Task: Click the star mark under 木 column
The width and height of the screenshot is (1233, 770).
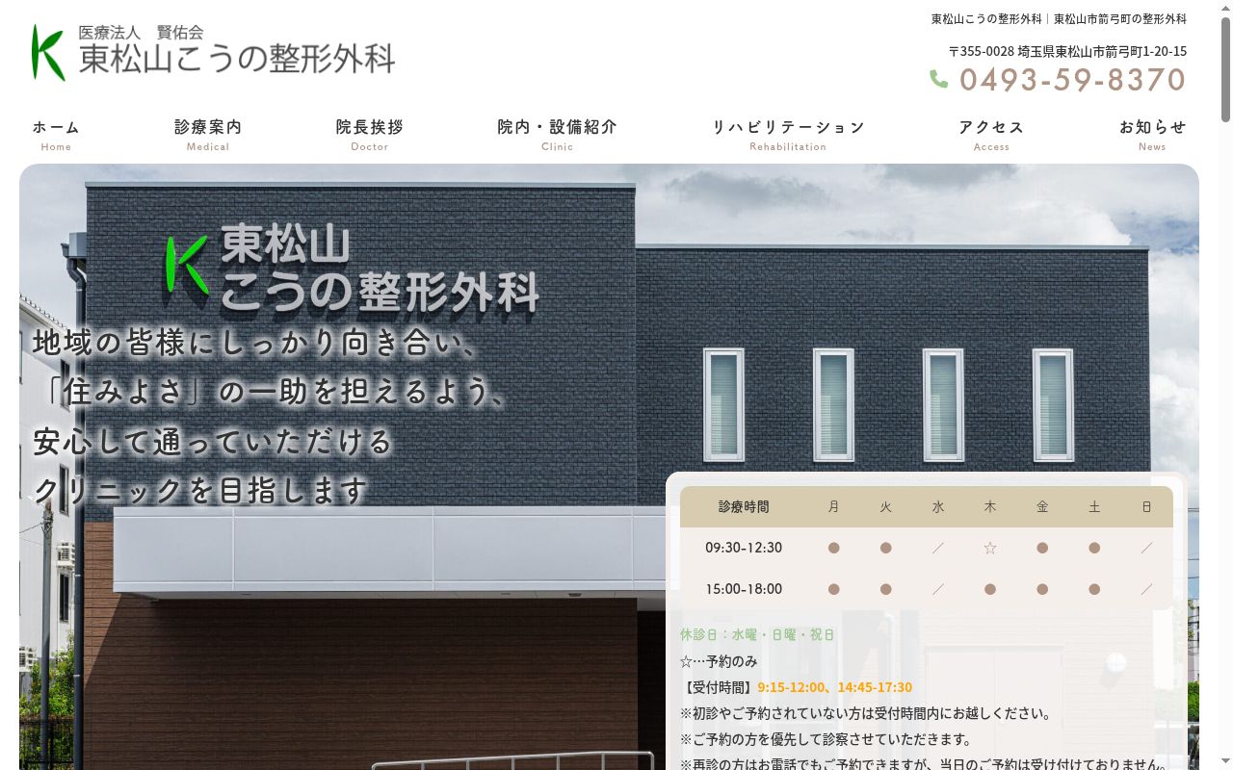Action: (989, 548)
